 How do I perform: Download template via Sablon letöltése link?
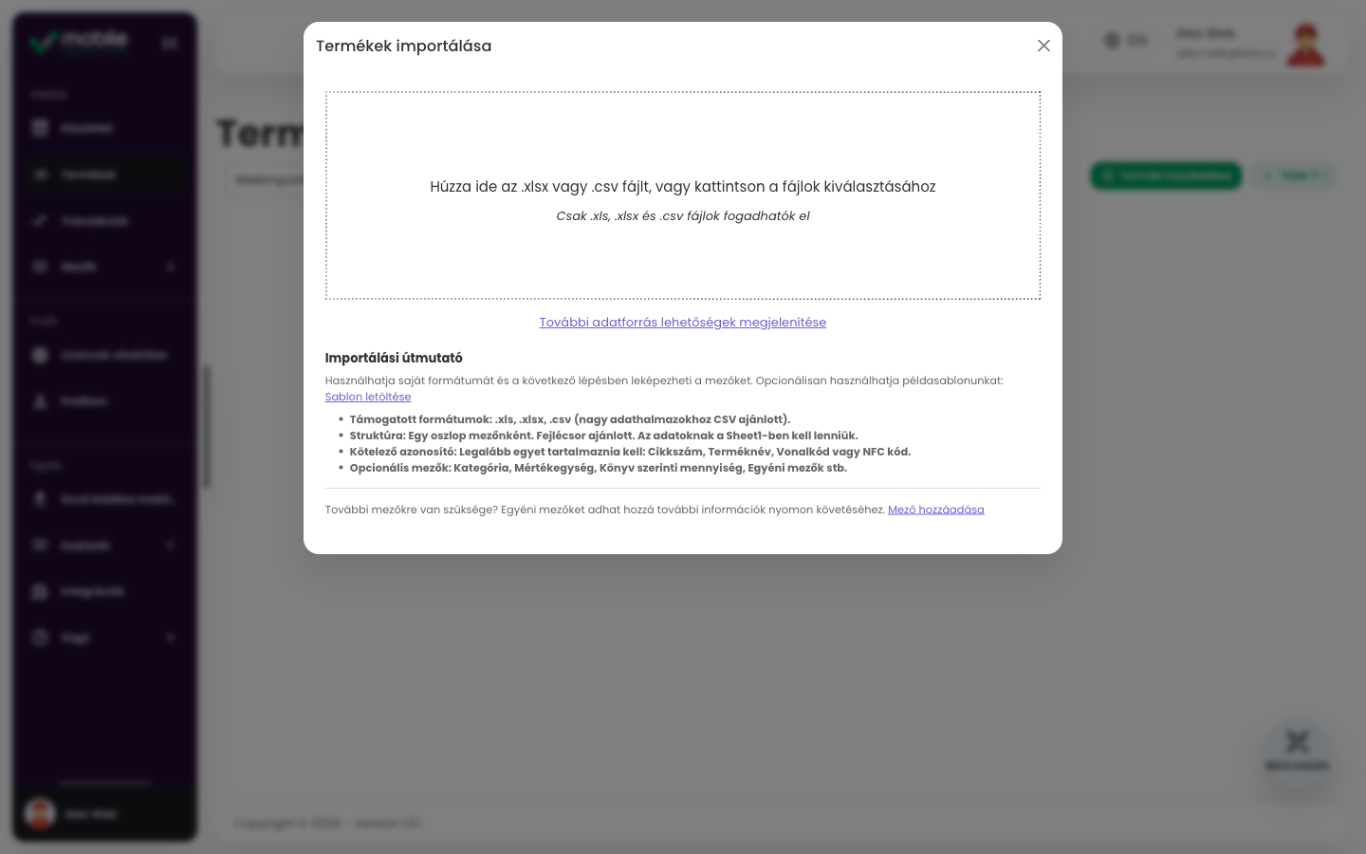pyautogui.click(x=368, y=397)
